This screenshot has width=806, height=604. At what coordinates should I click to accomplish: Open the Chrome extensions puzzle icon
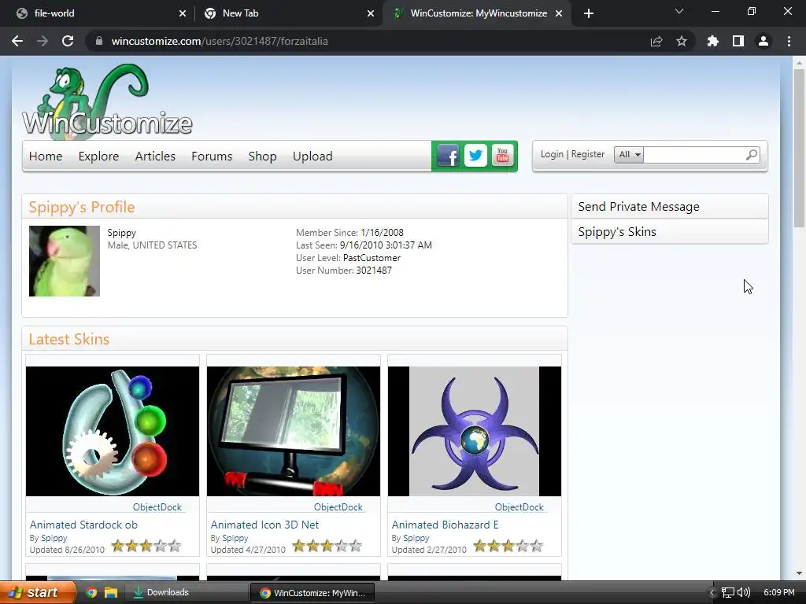click(712, 41)
